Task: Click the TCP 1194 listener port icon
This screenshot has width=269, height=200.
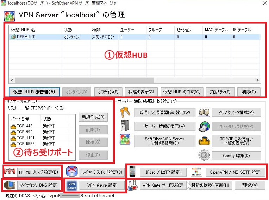Action: [x=13, y=139]
